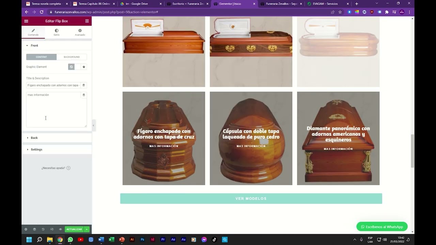Click the description textarea
Screen dimensions: 436x245
57,110
